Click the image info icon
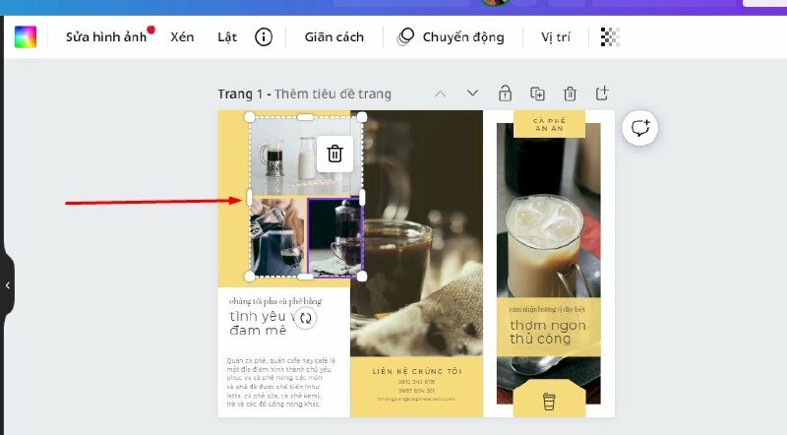Image resolution: width=787 pixels, height=435 pixels. click(x=264, y=37)
